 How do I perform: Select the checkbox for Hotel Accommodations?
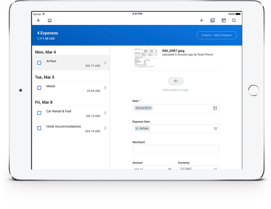click(x=39, y=128)
